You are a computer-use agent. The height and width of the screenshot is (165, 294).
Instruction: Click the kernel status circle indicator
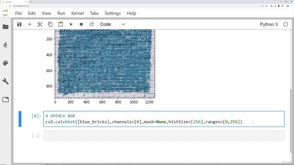tap(285, 24)
